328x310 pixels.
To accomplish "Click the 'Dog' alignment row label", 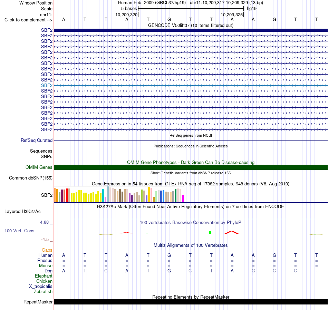I will click(49, 271).
